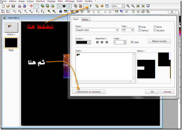Decrease saturation with color squares minus
The width and height of the screenshot is (182, 130).
tap(49, 11)
